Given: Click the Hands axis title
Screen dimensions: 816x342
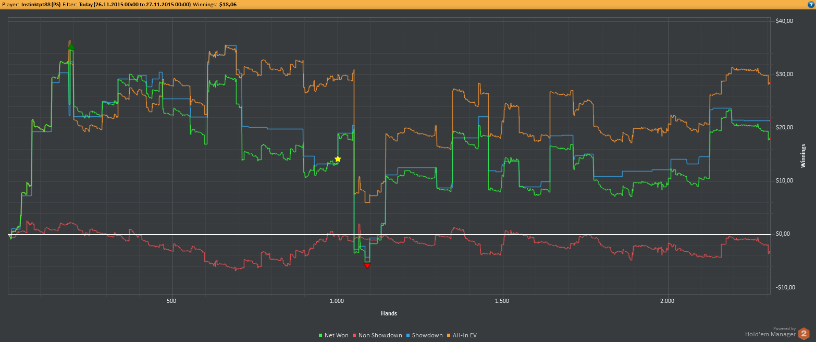Looking at the screenshot, I should (x=389, y=313).
